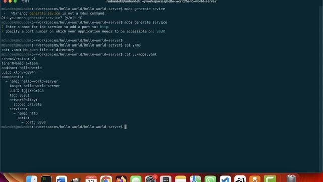Click the 'http' answer for service name
The image size is (323, 182).
coord(104,27)
